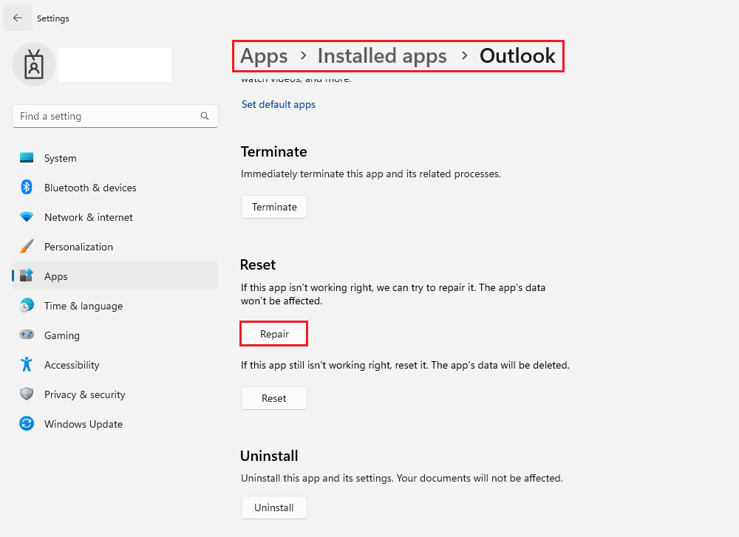Terminate the Outlook app
The height and width of the screenshot is (537, 739).
click(274, 207)
